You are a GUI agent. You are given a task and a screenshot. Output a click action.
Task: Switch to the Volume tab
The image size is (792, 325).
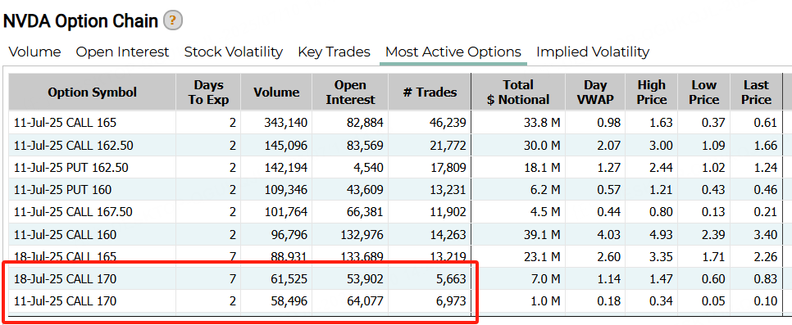(x=35, y=52)
